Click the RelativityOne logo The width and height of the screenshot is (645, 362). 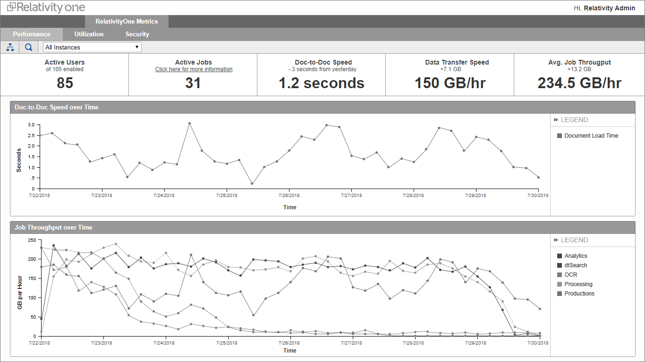click(46, 7)
